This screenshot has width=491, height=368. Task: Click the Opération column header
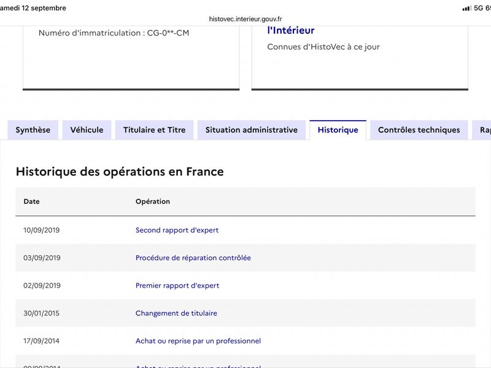coord(153,201)
